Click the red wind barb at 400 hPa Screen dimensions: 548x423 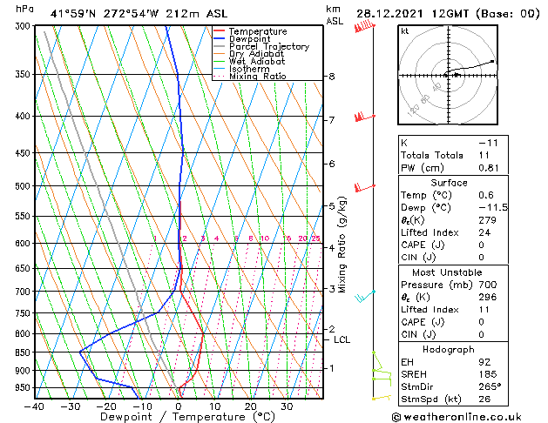tap(365, 117)
